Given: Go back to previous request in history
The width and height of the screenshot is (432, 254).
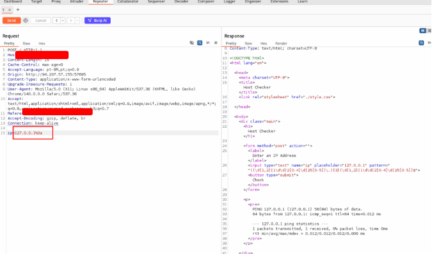Looking at the screenshot, I should coord(56,20).
